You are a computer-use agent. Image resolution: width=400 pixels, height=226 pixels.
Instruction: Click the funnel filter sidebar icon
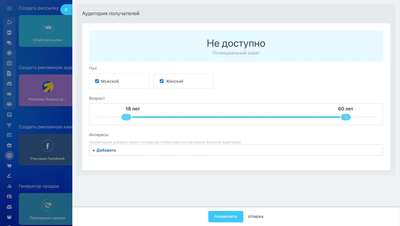click(x=9, y=125)
